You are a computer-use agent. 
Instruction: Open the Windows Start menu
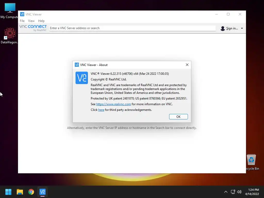pos(8,192)
